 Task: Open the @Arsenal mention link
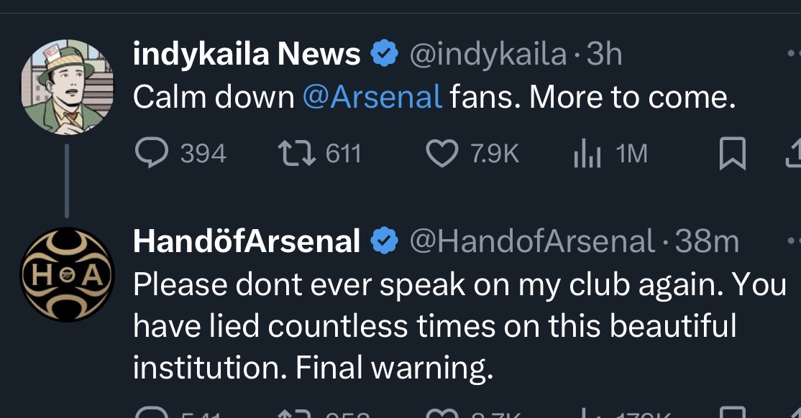(372, 97)
